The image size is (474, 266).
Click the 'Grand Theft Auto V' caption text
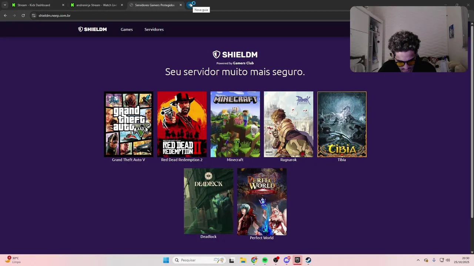click(128, 160)
